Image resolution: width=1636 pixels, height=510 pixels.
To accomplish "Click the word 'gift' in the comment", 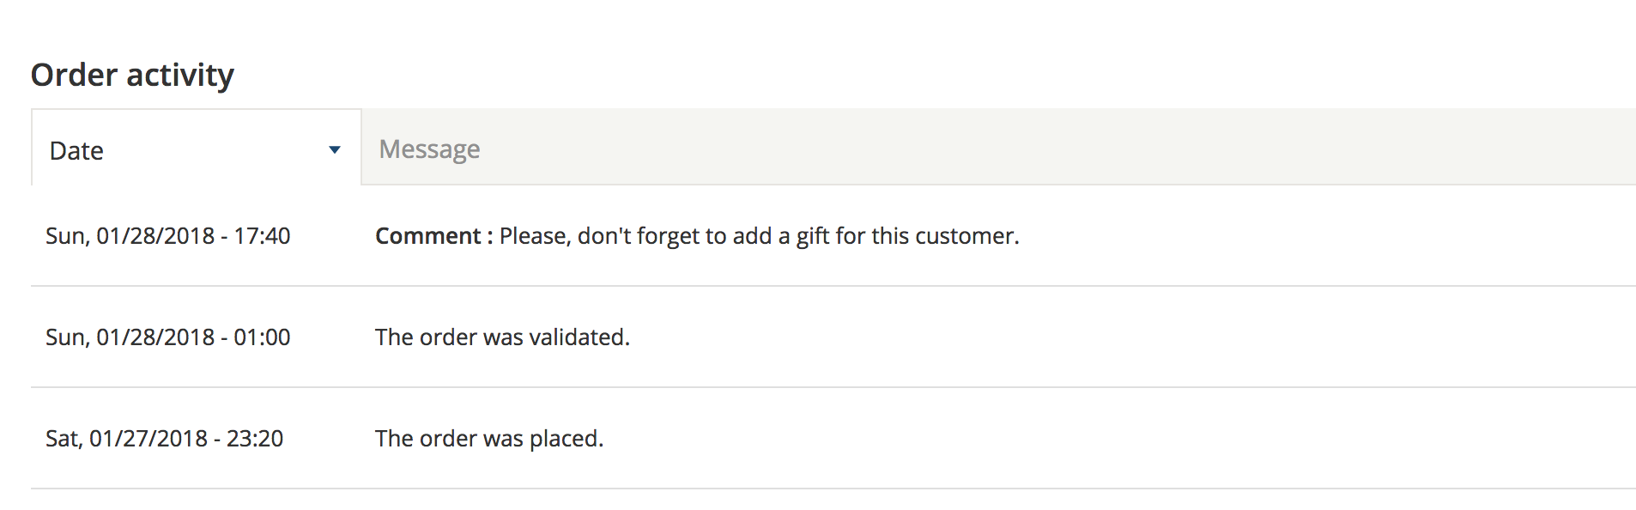I will tap(813, 236).
